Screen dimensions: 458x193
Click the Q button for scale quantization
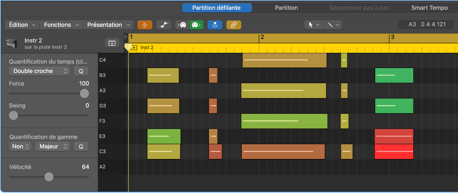(x=81, y=146)
